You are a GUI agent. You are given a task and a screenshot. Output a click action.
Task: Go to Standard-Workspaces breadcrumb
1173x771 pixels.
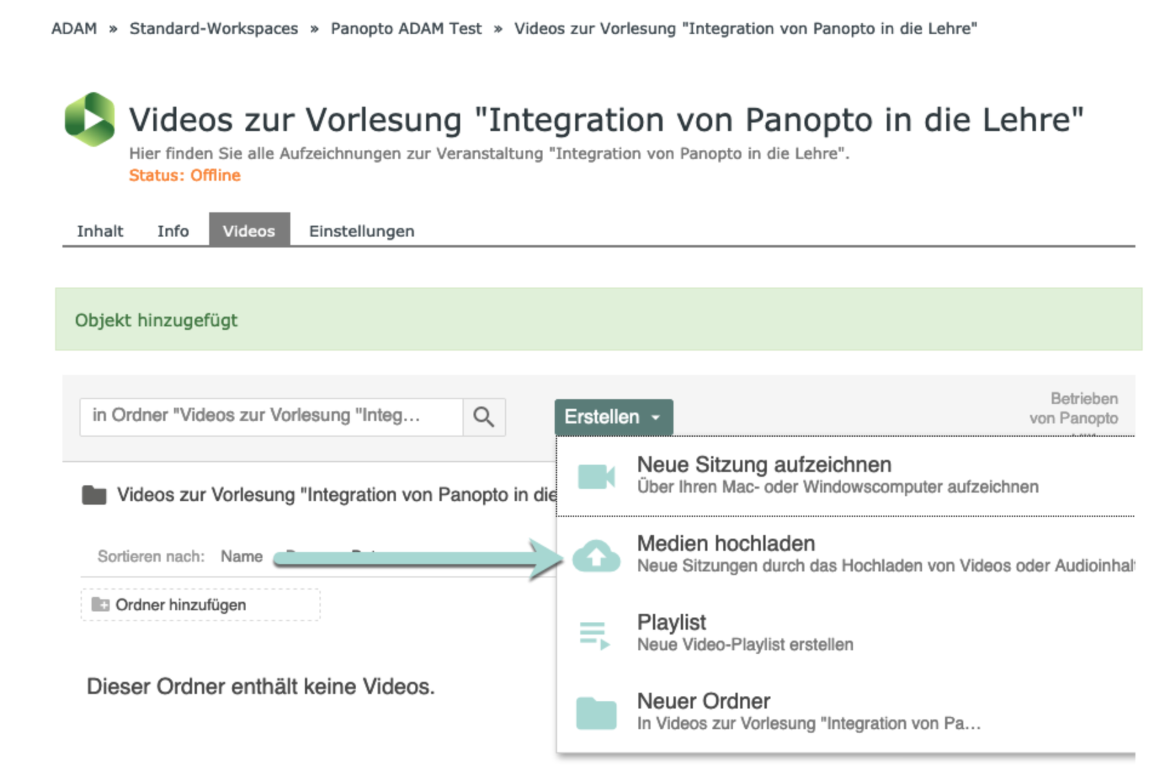[213, 29]
